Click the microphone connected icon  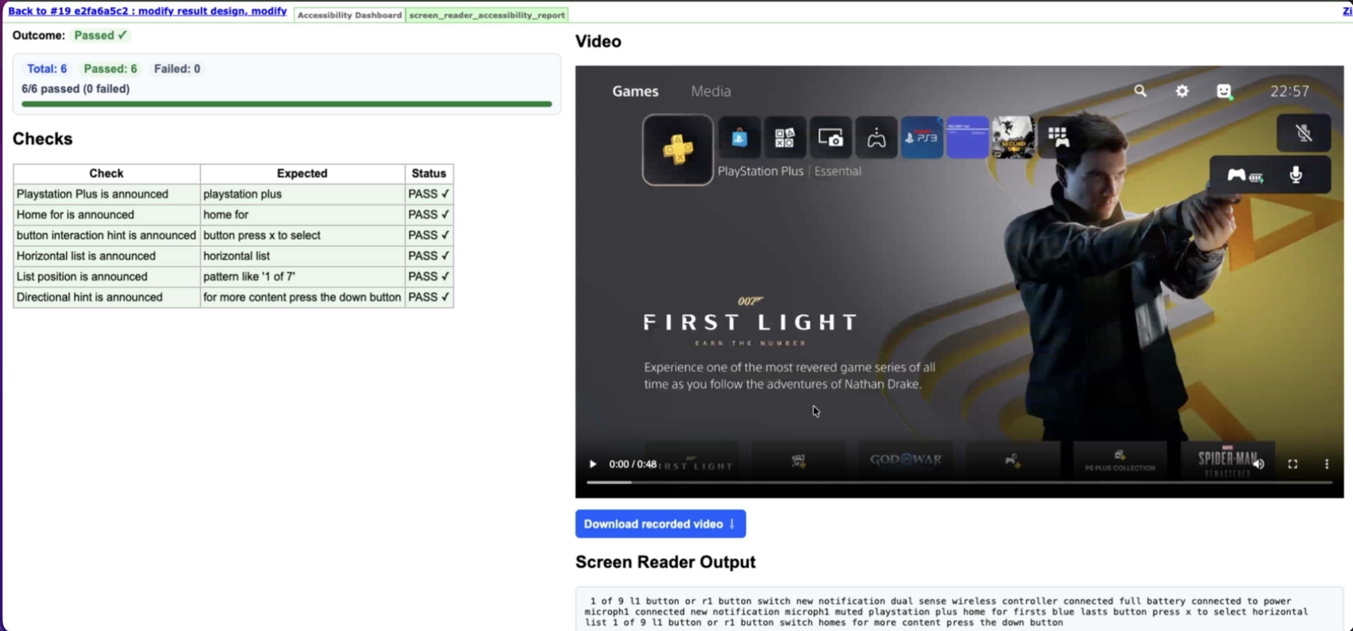click(x=1296, y=175)
